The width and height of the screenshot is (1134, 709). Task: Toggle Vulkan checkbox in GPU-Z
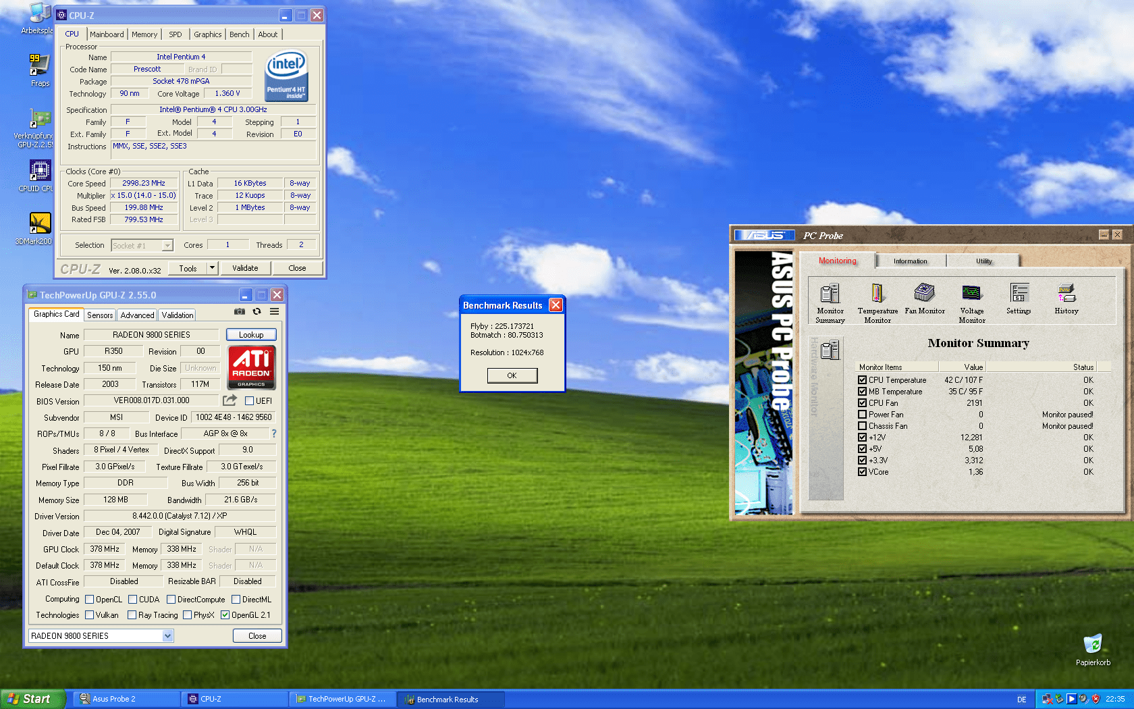pos(89,614)
